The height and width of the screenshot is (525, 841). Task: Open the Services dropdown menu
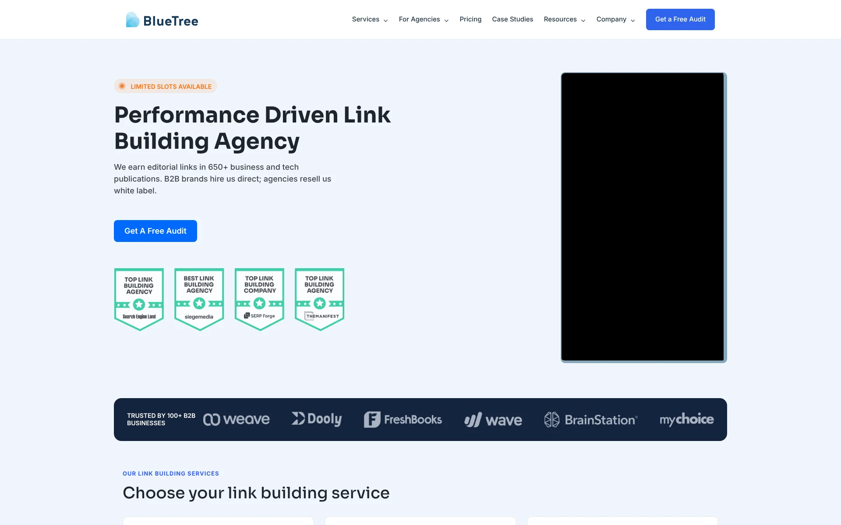coord(370,19)
